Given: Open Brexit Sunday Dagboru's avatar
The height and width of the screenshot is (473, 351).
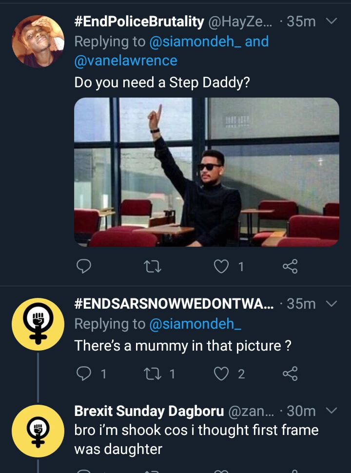Looking at the screenshot, I should pos(38,430).
